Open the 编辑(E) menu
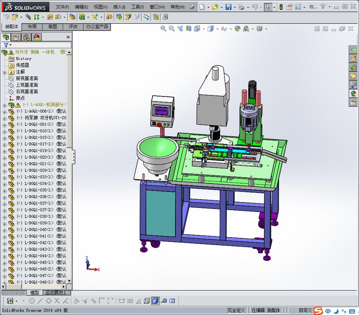359x315 pixels. pyautogui.click(x=82, y=7)
